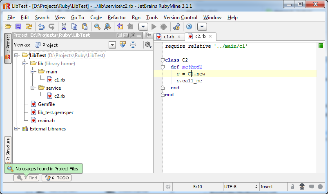The width and height of the screenshot is (328, 194).
Task: Expand External Libraries node
Action: [16, 129]
